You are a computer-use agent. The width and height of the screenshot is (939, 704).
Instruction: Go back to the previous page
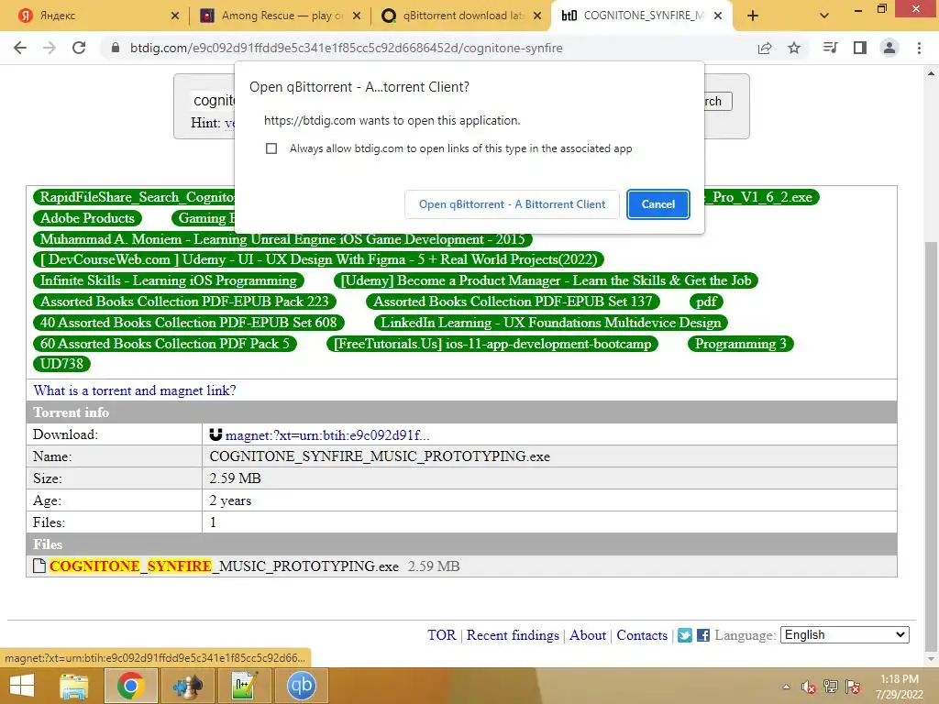tap(20, 48)
